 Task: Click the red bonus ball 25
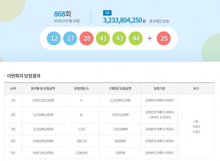coord(164,38)
